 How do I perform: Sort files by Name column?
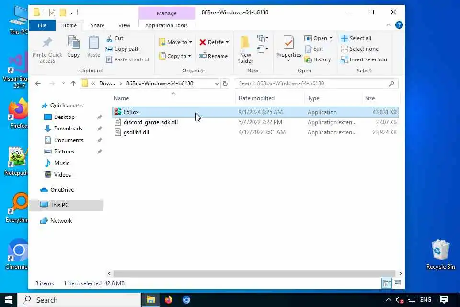[x=173, y=98]
